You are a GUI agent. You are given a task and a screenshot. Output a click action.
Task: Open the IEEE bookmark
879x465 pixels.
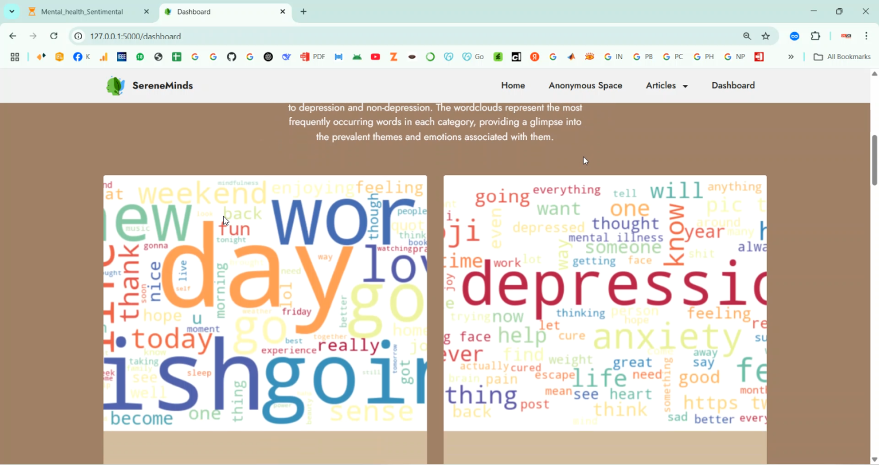(121, 56)
